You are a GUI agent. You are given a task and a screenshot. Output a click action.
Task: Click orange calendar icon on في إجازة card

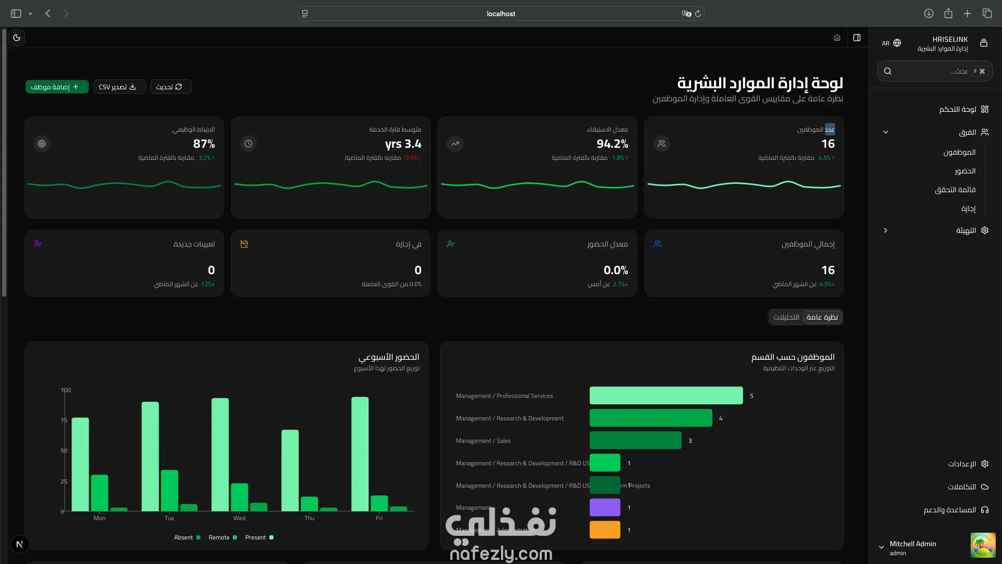[244, 244]
